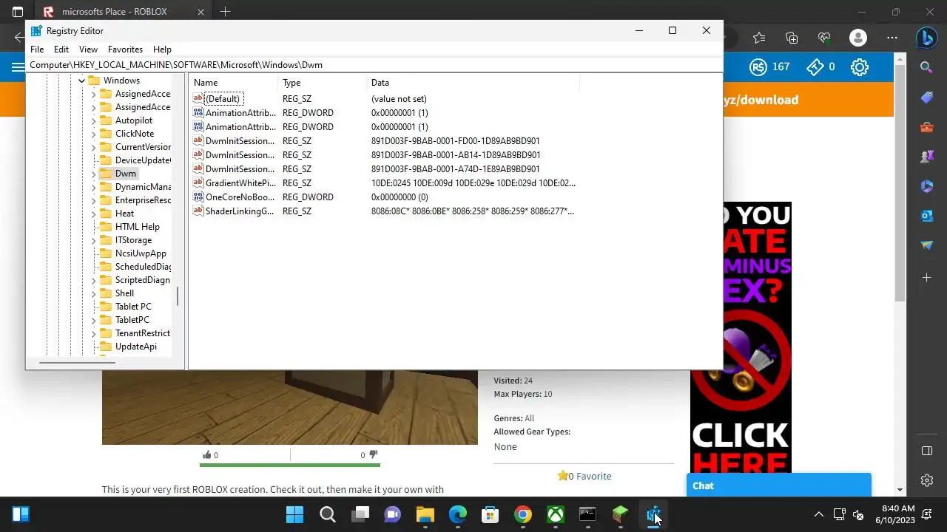The height and width of the screenshot is (532, 947).
Task: Open the Help menu in Registry Editor
Action: point(162,50)
